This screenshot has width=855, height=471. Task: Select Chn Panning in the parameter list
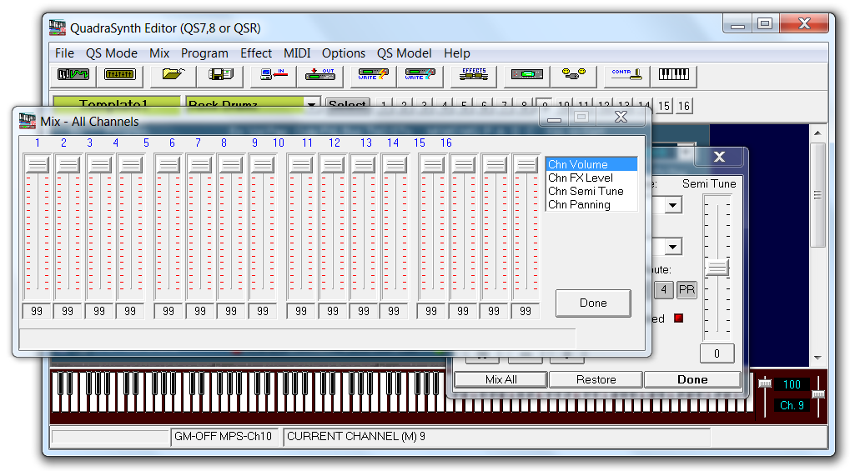(x=579, y=205)
